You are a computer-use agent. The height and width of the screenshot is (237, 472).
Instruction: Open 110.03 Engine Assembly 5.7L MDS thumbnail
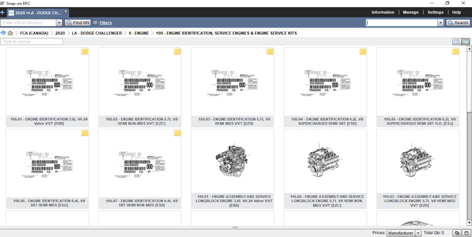coord(418,161)
